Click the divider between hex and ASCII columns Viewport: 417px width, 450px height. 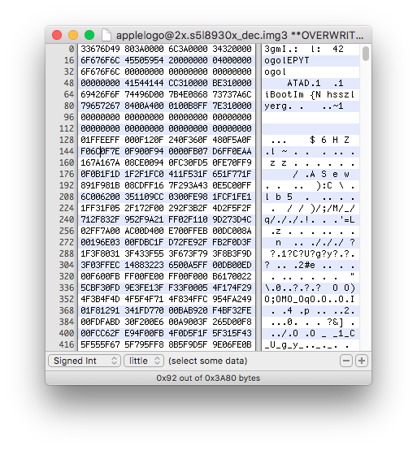pos(258,197)
